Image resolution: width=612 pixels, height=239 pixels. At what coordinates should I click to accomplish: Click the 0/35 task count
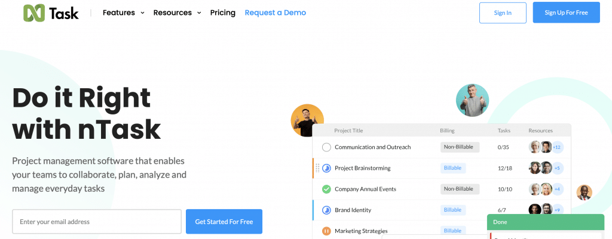(x=503, y=148)
